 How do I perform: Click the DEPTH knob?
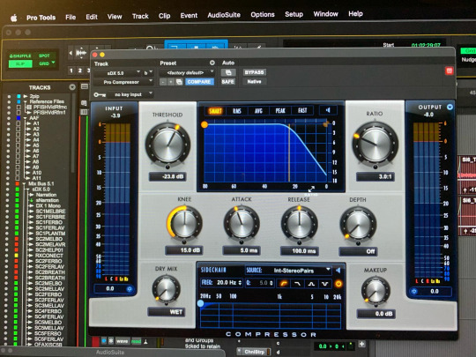[358, 225]
